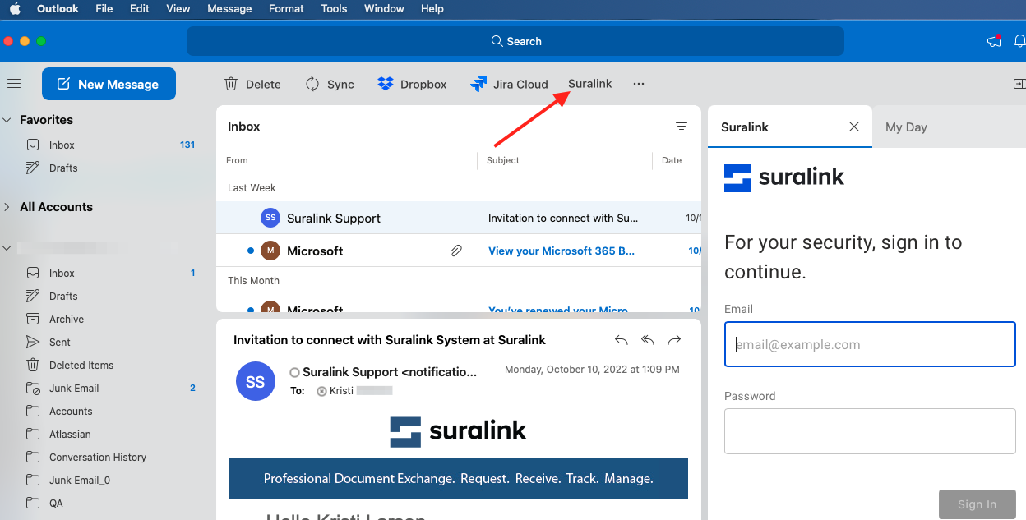Image resolution: width=1026 pixels, height=520 pixels.
Task: Open the notifications bell icon
Action: pyautogui.click(x=1019, y=41)
